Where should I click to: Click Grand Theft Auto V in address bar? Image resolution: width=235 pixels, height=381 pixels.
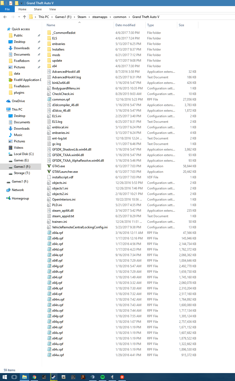click(x=146, y=17)
